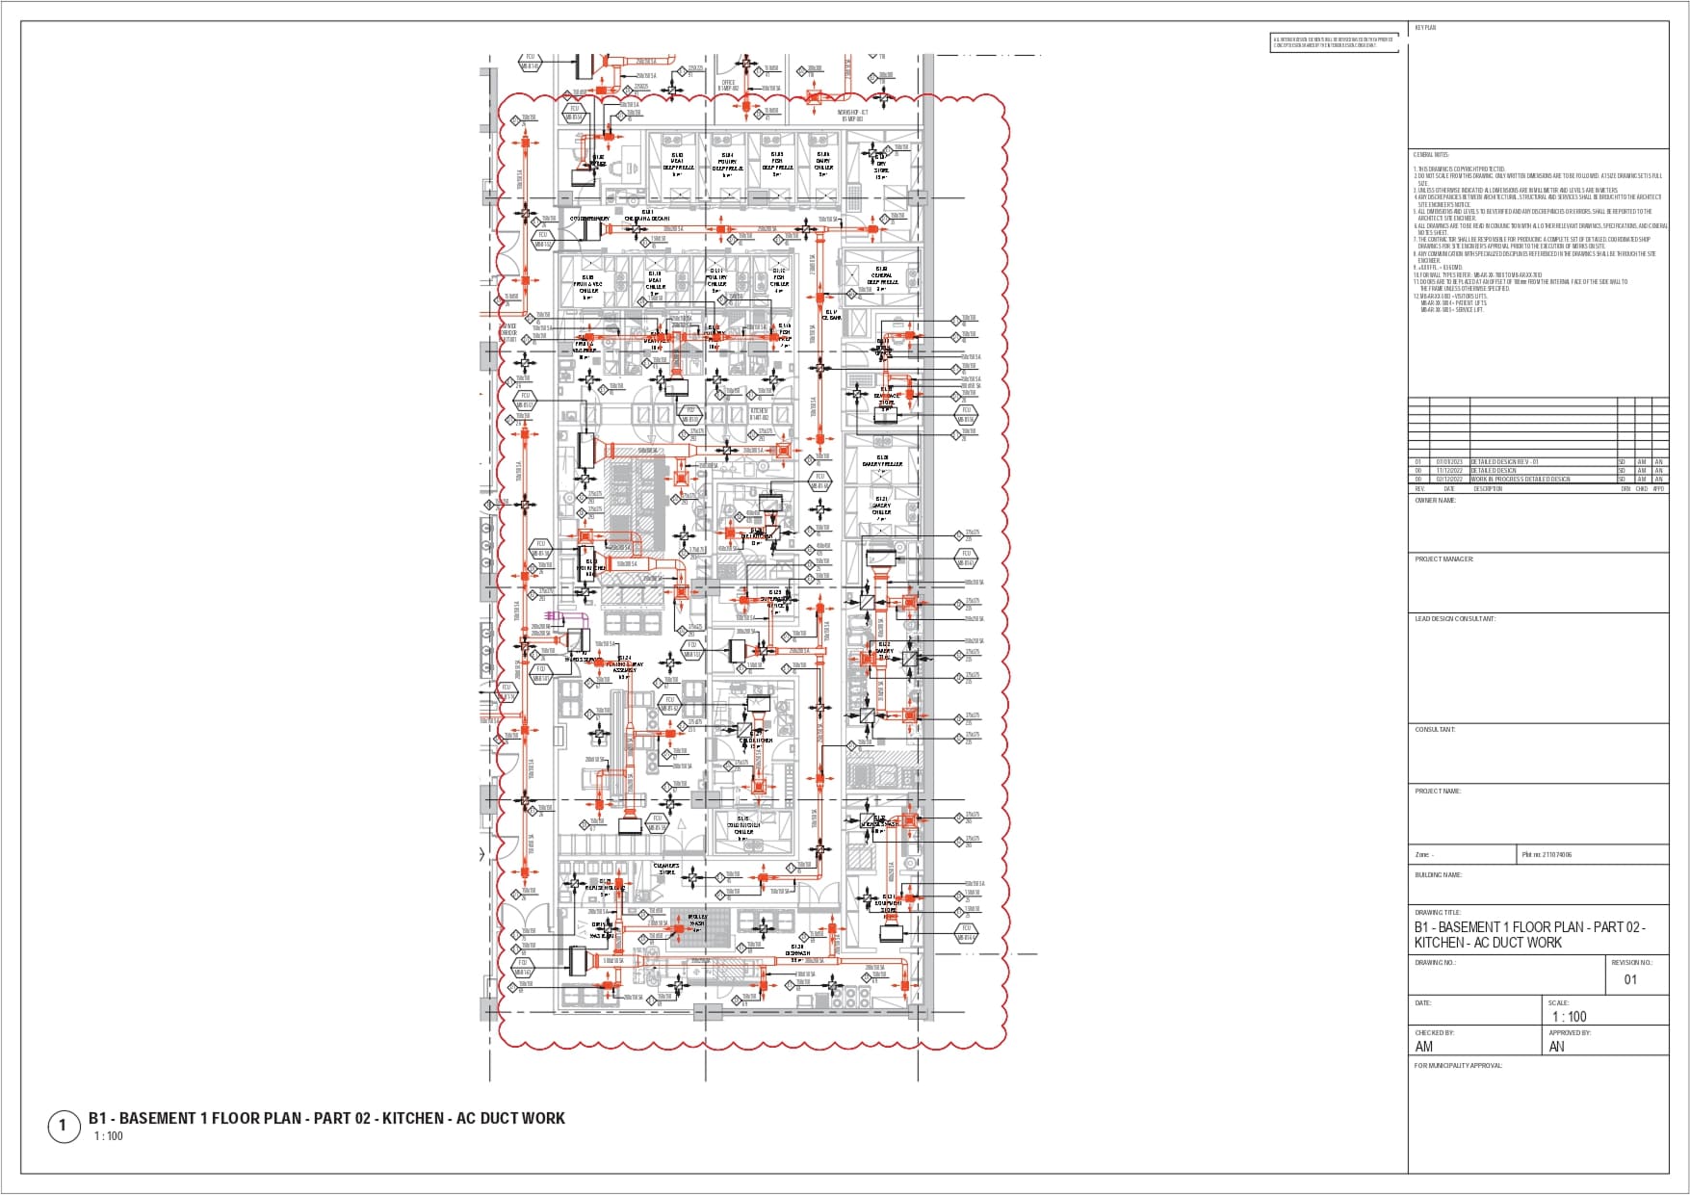
Task: Click the Meat Deep Freeze room label
Action: click(x=678, y=161)
